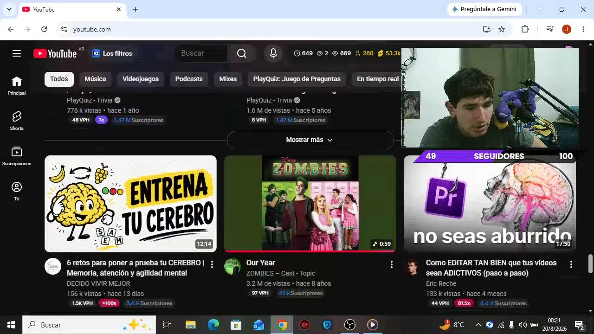This screenshot has height=334, width=594.
Task: Visit the Eric Reche channel name
Action: click(x=441, y=283)
